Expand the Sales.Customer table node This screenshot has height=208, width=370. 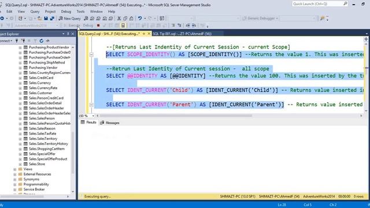(x=20, y=93)
